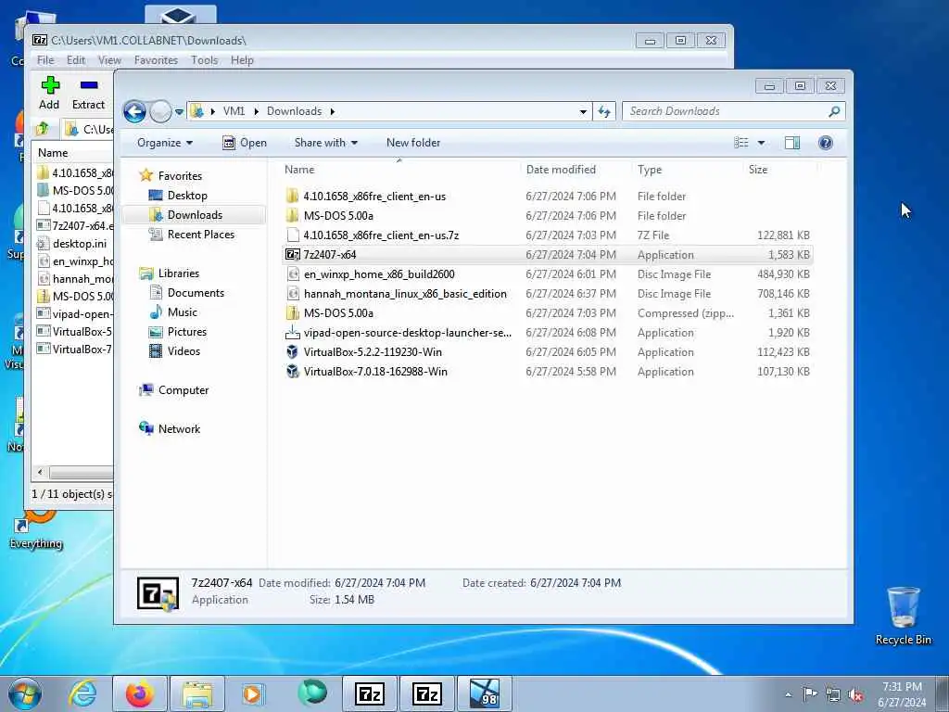The height and width of the screenshot is (712, 949).
Task: Open Windows Media Player taskbar icon
Action: coord(252,693)
